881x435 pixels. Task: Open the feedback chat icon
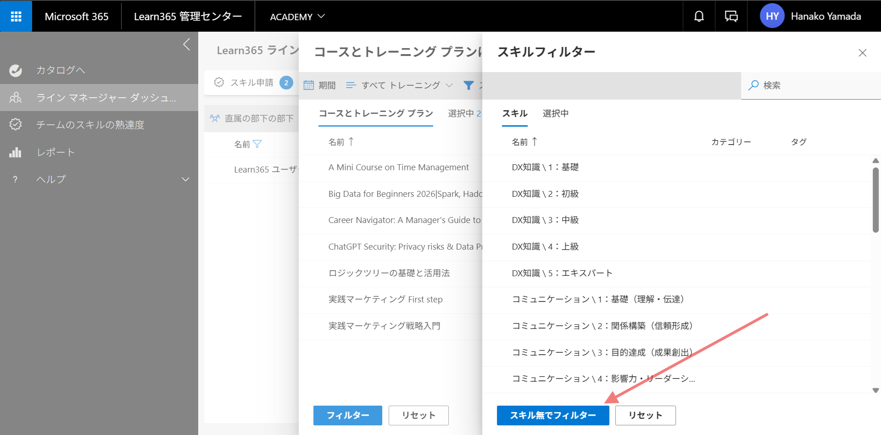tap(731, 17)
